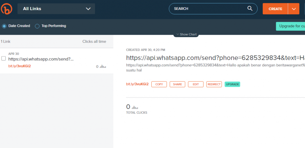Click the green UPGRADE badge
This screenshot has width=305, height=148.
pyautogui.click(x=232, y=84)
